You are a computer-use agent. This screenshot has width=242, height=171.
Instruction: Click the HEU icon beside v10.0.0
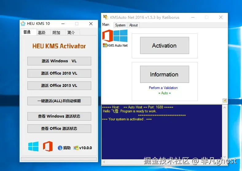pos(76,148)
